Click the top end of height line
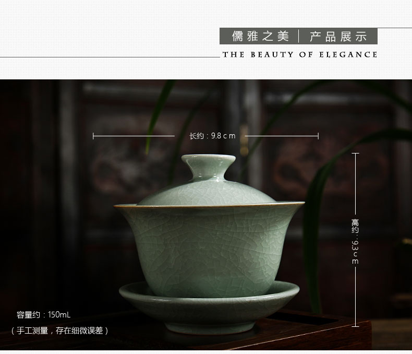 356,153
